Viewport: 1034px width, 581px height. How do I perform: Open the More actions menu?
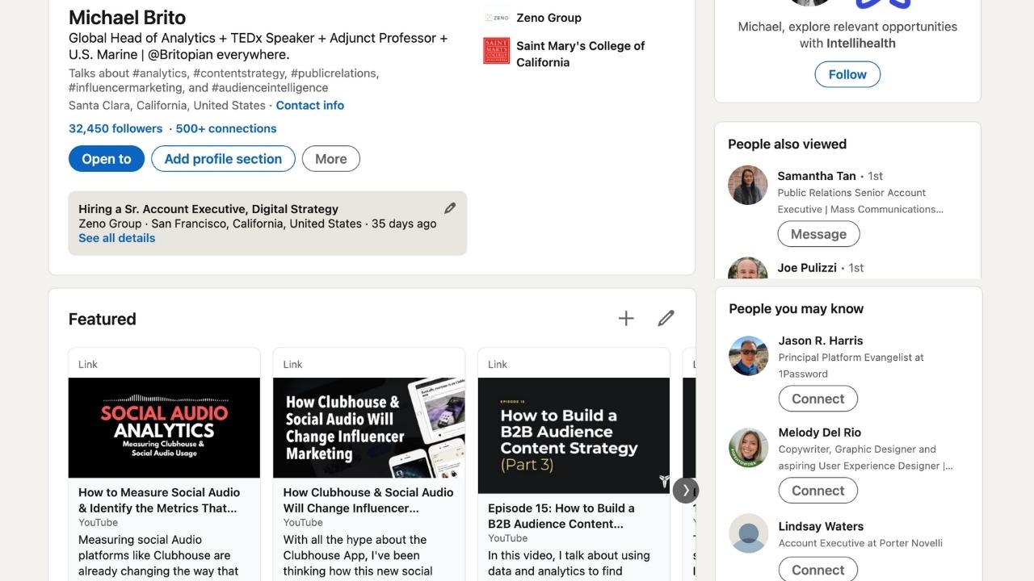[x=331, y=159]
